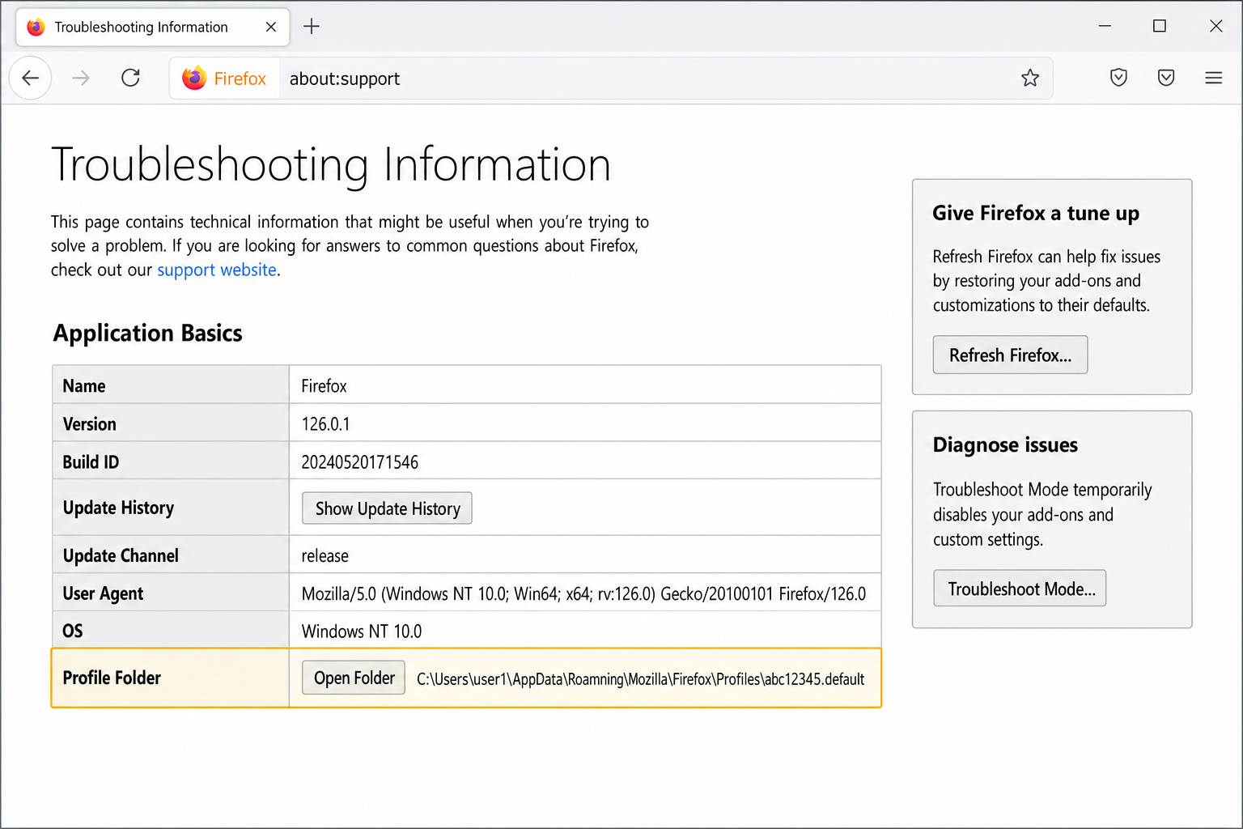Click version value 126.0.1
The height and width of the screenshot is (829, 1243).
(325, 424)
